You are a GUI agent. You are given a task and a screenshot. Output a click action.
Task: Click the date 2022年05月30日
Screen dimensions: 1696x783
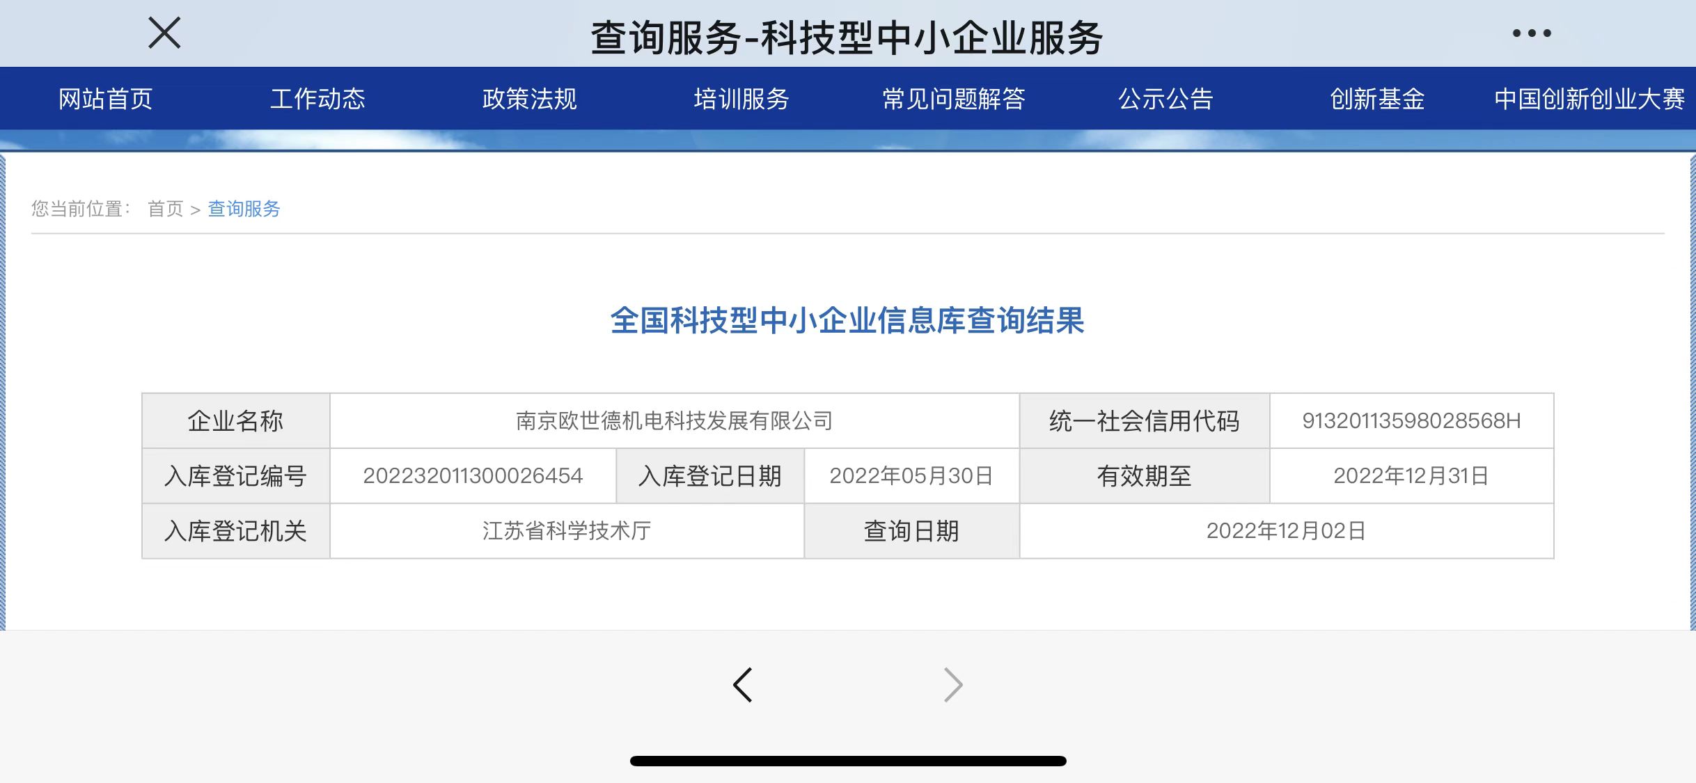click(x=911, y=476)
